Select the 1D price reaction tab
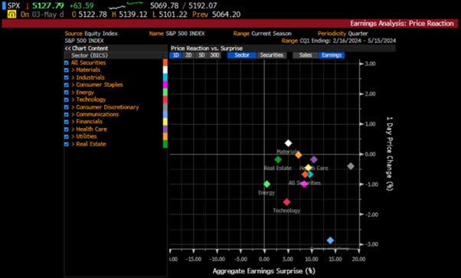The image size is (461, 278). 176,55
